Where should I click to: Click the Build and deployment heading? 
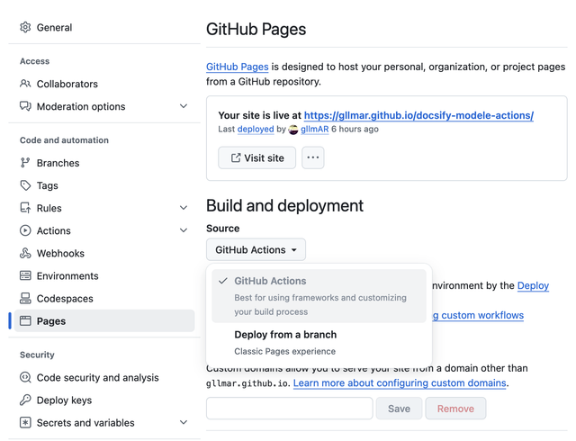284,206
